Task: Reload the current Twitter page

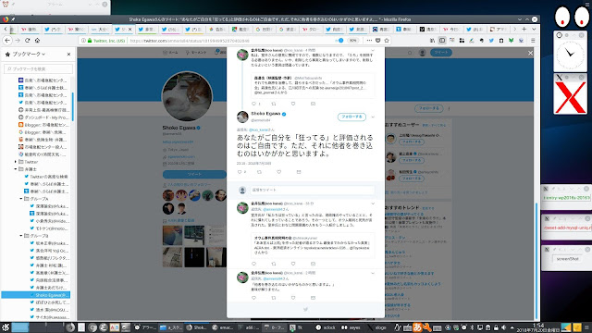Action: point(27,41)
